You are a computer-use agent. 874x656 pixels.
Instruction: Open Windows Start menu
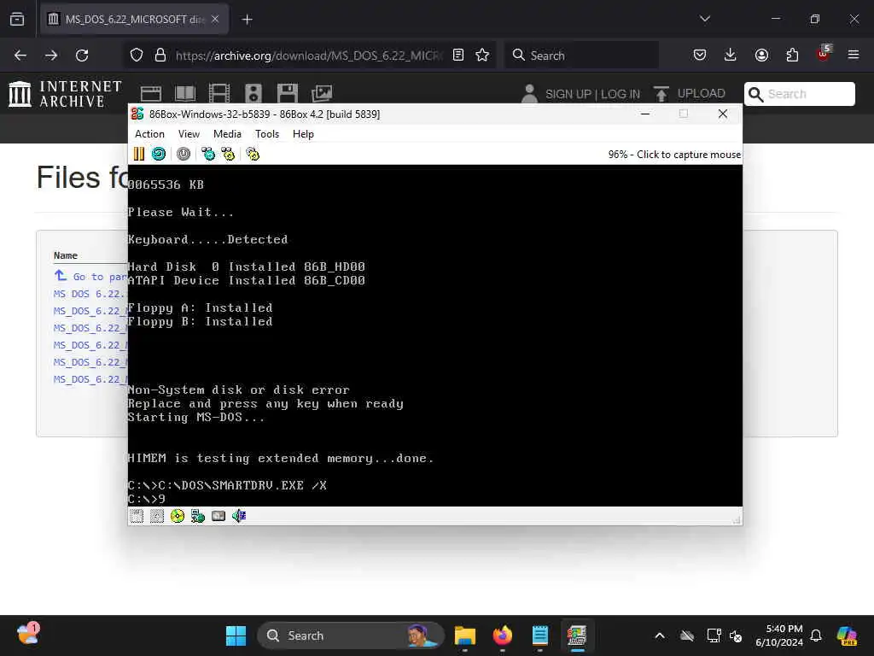[236, 635]
